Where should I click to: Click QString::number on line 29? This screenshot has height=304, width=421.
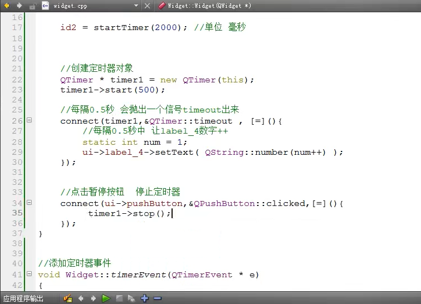tap(246, 152)
